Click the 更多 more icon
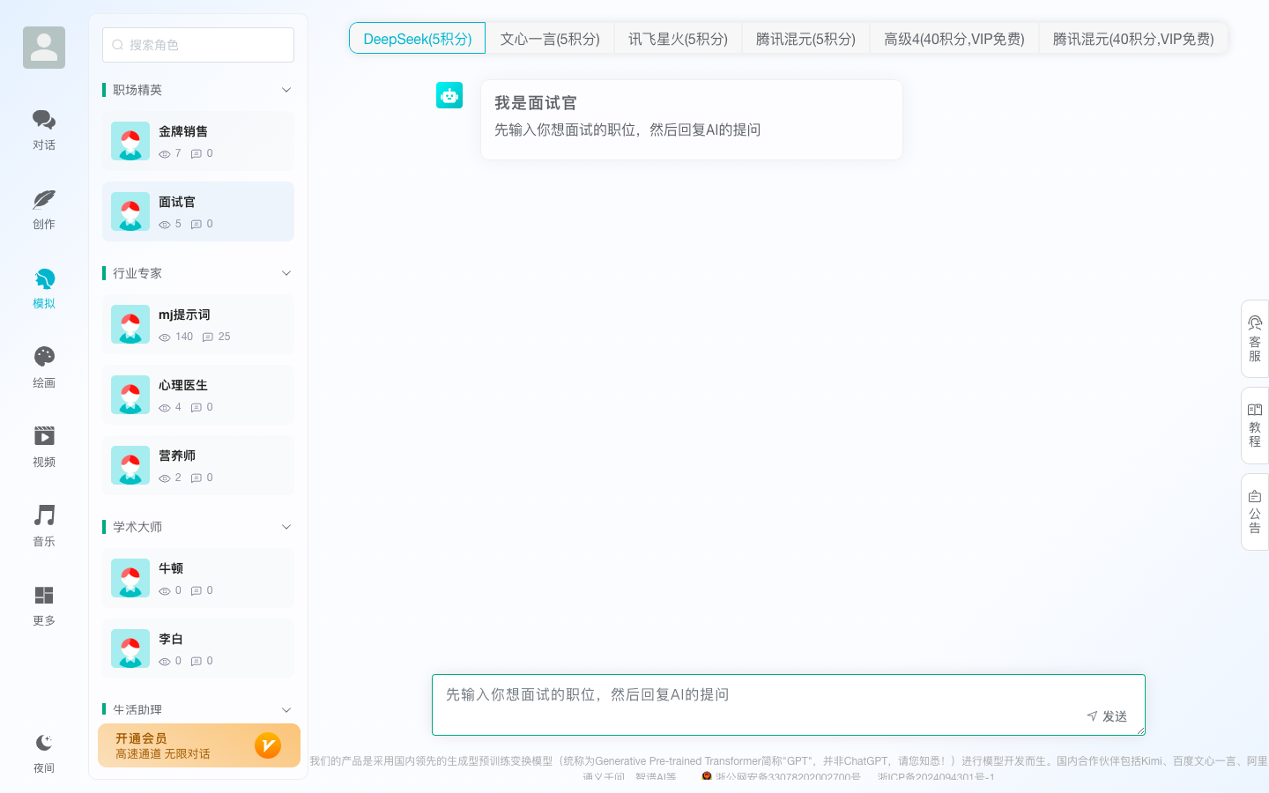 43,604
